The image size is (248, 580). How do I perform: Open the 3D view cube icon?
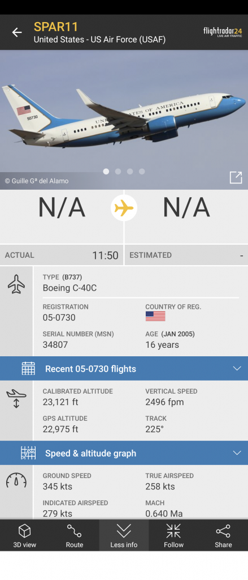pyautogui.click(x=25, y=536)
